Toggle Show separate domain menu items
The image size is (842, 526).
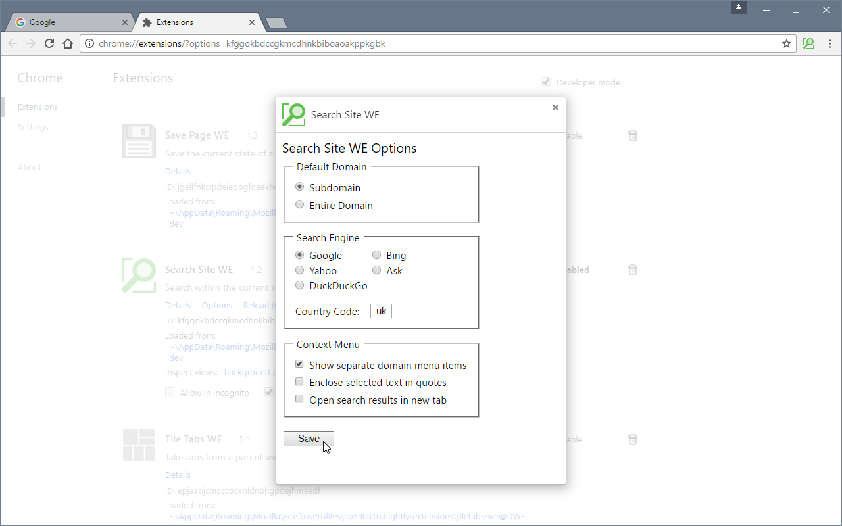[x=300, y=364]
